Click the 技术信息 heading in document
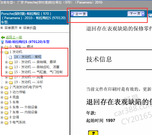 (99, 59)
